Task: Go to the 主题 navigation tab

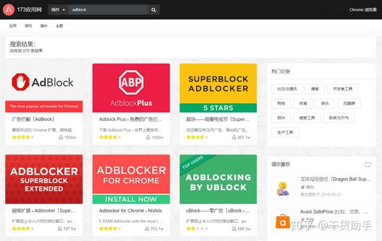Action: pos(59,26)
